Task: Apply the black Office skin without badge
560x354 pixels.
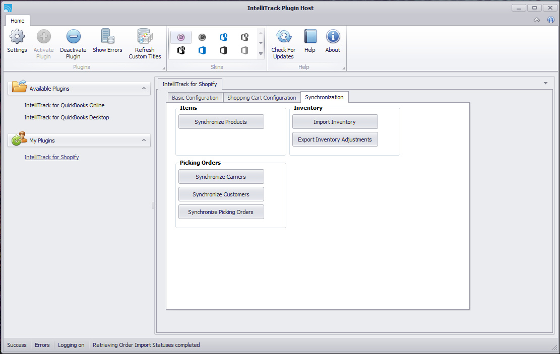Action: click(x=223, y=50)
